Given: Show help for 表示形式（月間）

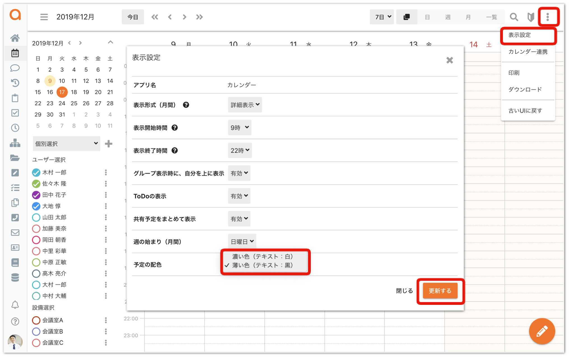Looking at the screenshot, I should point(186,105).
